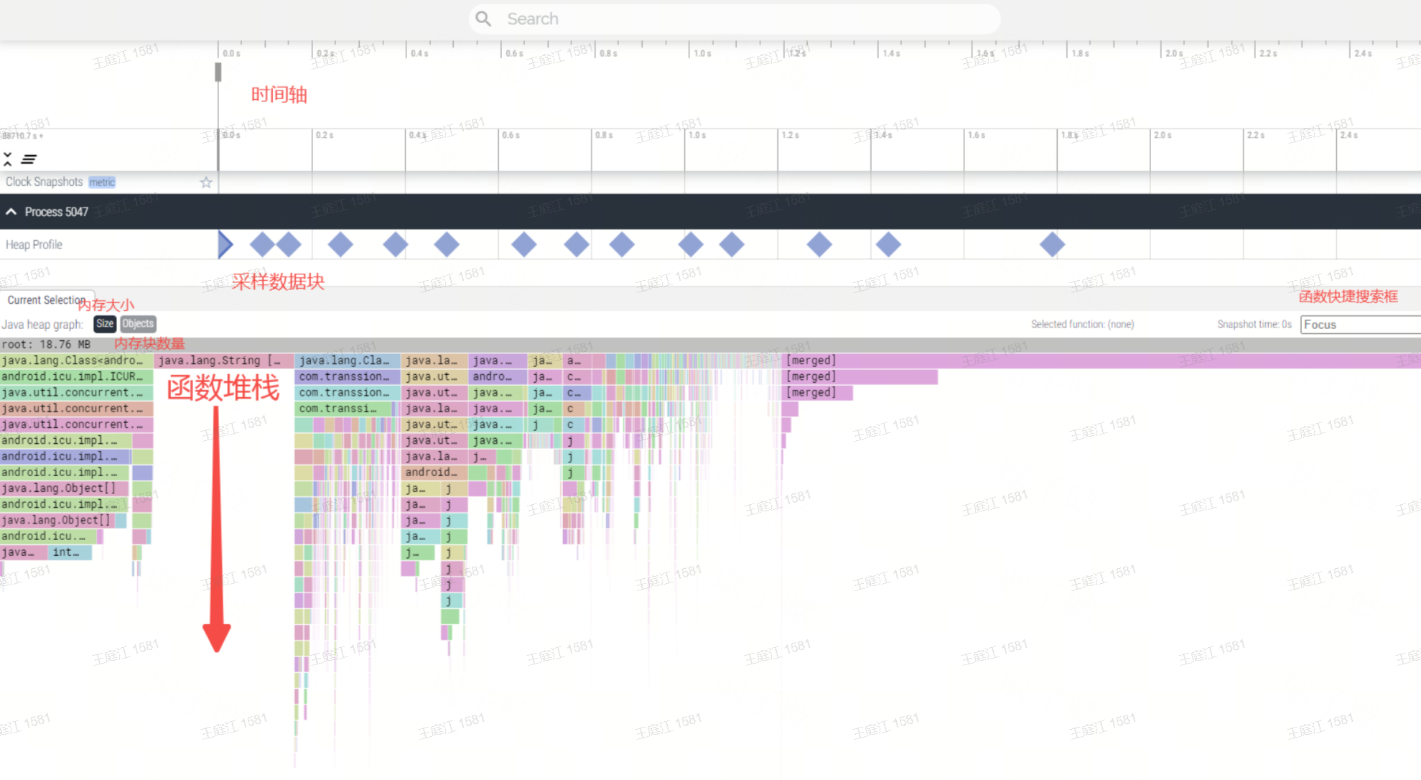Click the Clock Snapshots track name
The width and height of the screenshot is (1421, 780).
(x=45, y=182)
